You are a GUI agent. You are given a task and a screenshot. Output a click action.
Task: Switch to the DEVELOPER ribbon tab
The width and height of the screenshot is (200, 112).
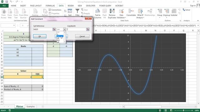(x=91, y=6)
